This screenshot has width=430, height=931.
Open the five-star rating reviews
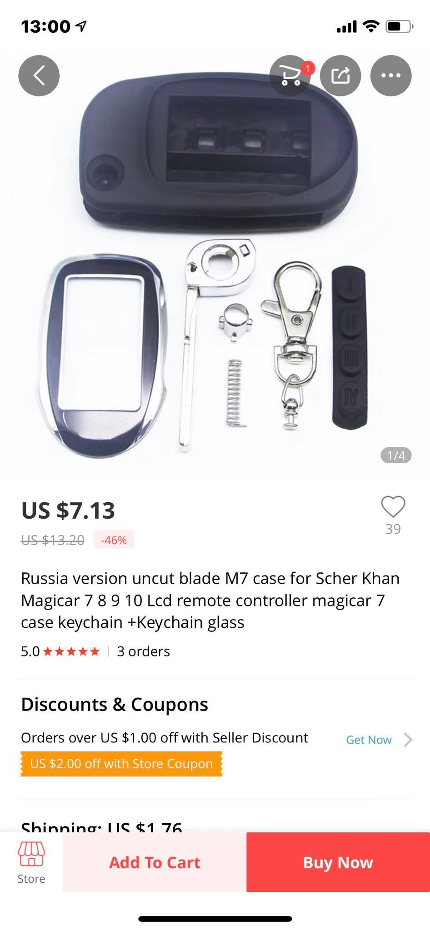[x=71, y=651]
